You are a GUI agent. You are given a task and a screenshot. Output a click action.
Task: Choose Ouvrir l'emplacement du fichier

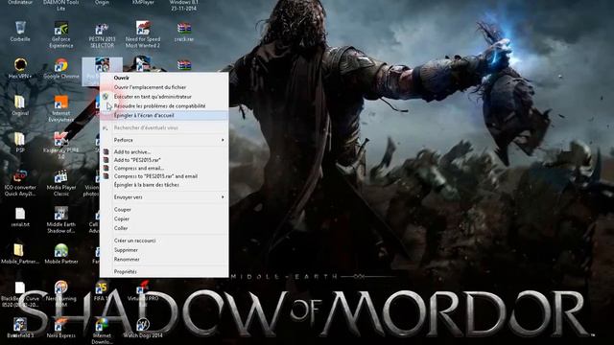[x=164, y=87]
